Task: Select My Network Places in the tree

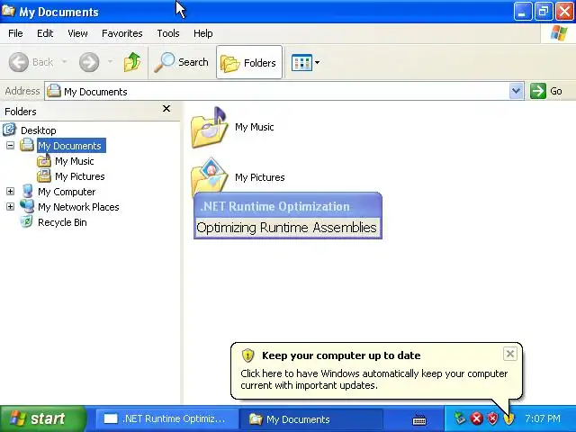Action: click(78, 207)
